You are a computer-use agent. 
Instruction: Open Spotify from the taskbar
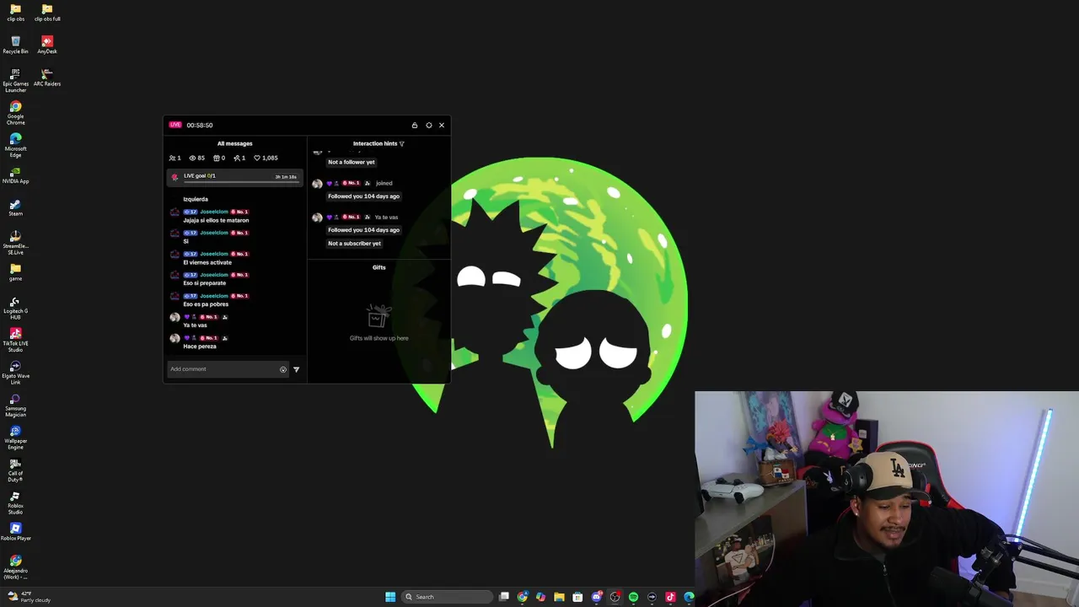(634, 597)
